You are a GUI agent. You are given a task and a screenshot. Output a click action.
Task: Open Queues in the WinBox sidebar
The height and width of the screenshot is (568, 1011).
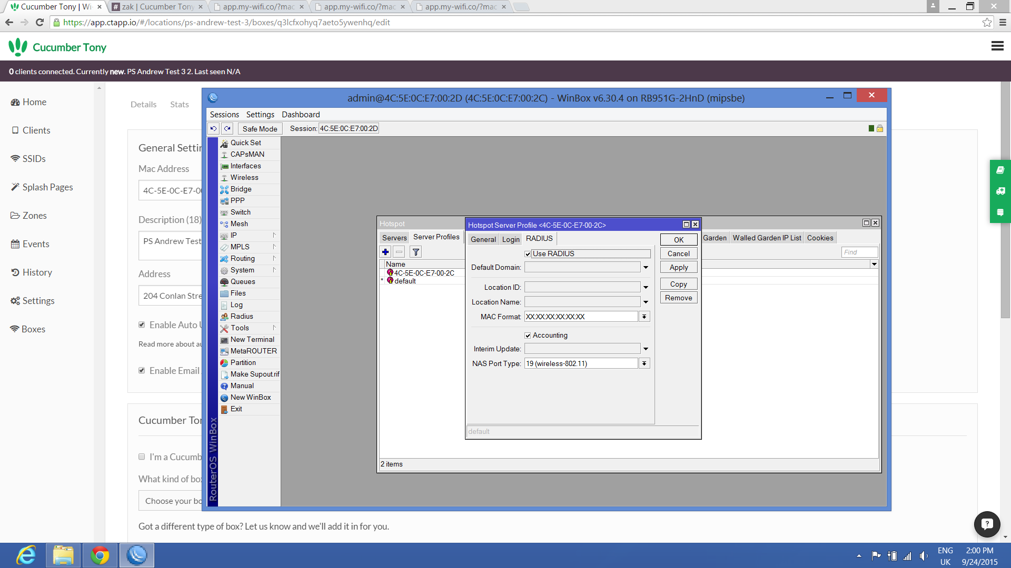click(243, 281)
